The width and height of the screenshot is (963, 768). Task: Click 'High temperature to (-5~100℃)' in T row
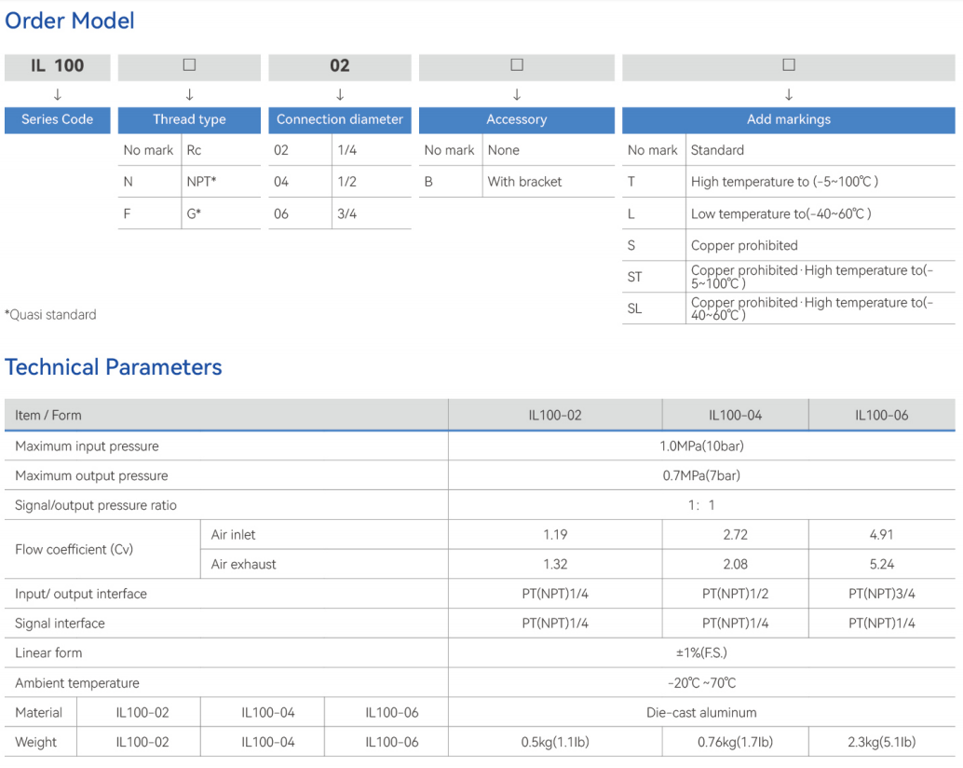(785, 182)
